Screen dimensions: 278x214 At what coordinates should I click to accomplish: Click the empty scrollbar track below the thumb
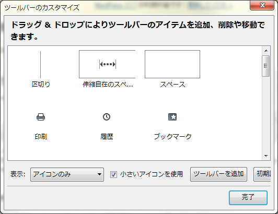tap(266, 114)
